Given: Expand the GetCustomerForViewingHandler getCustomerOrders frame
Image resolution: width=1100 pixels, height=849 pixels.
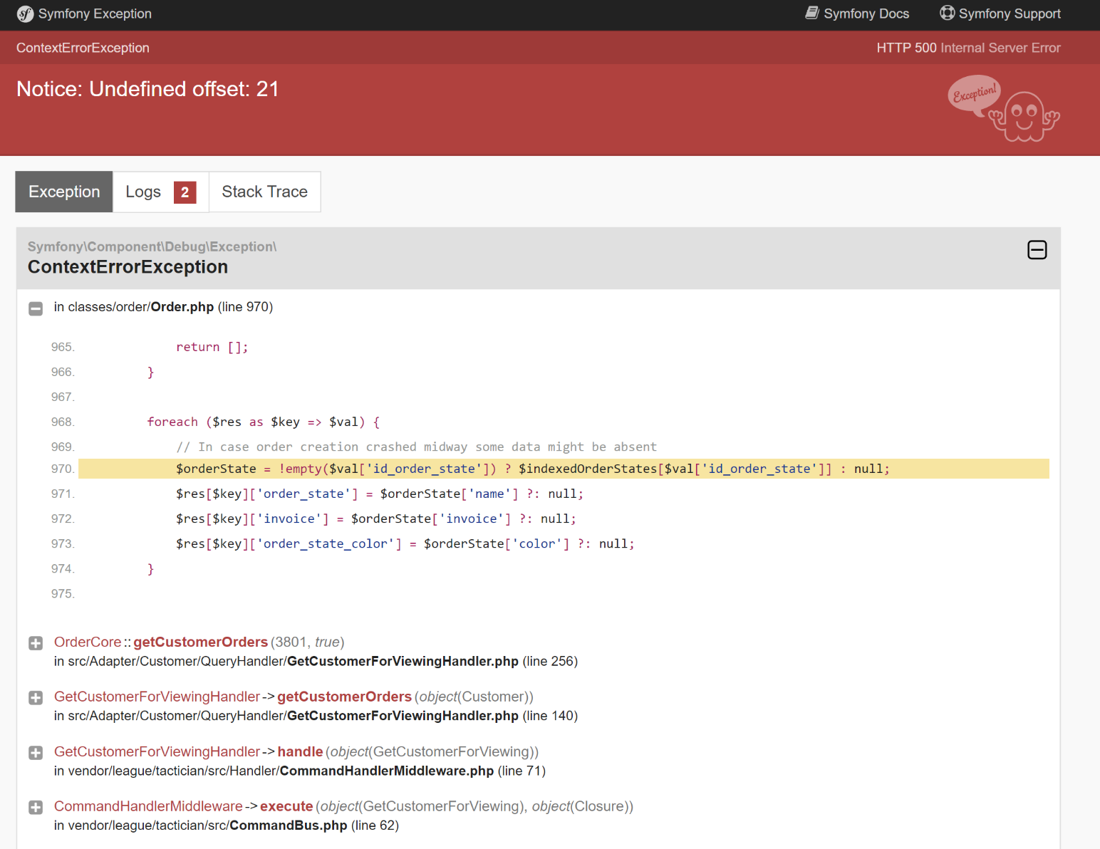Looking at the screenshot, I should [x=36, y=698].
